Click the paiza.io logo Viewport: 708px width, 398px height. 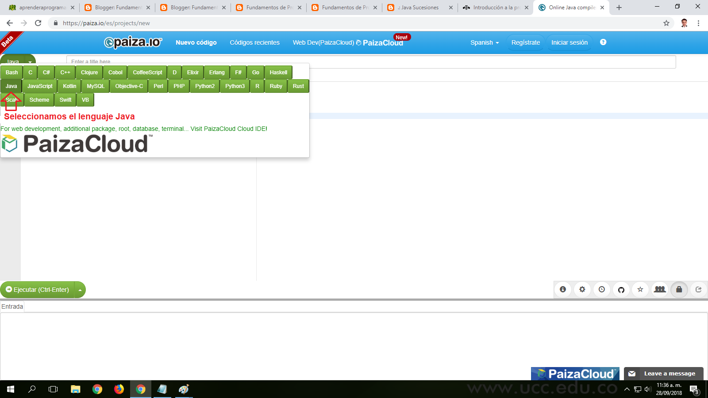click(132, 42)
